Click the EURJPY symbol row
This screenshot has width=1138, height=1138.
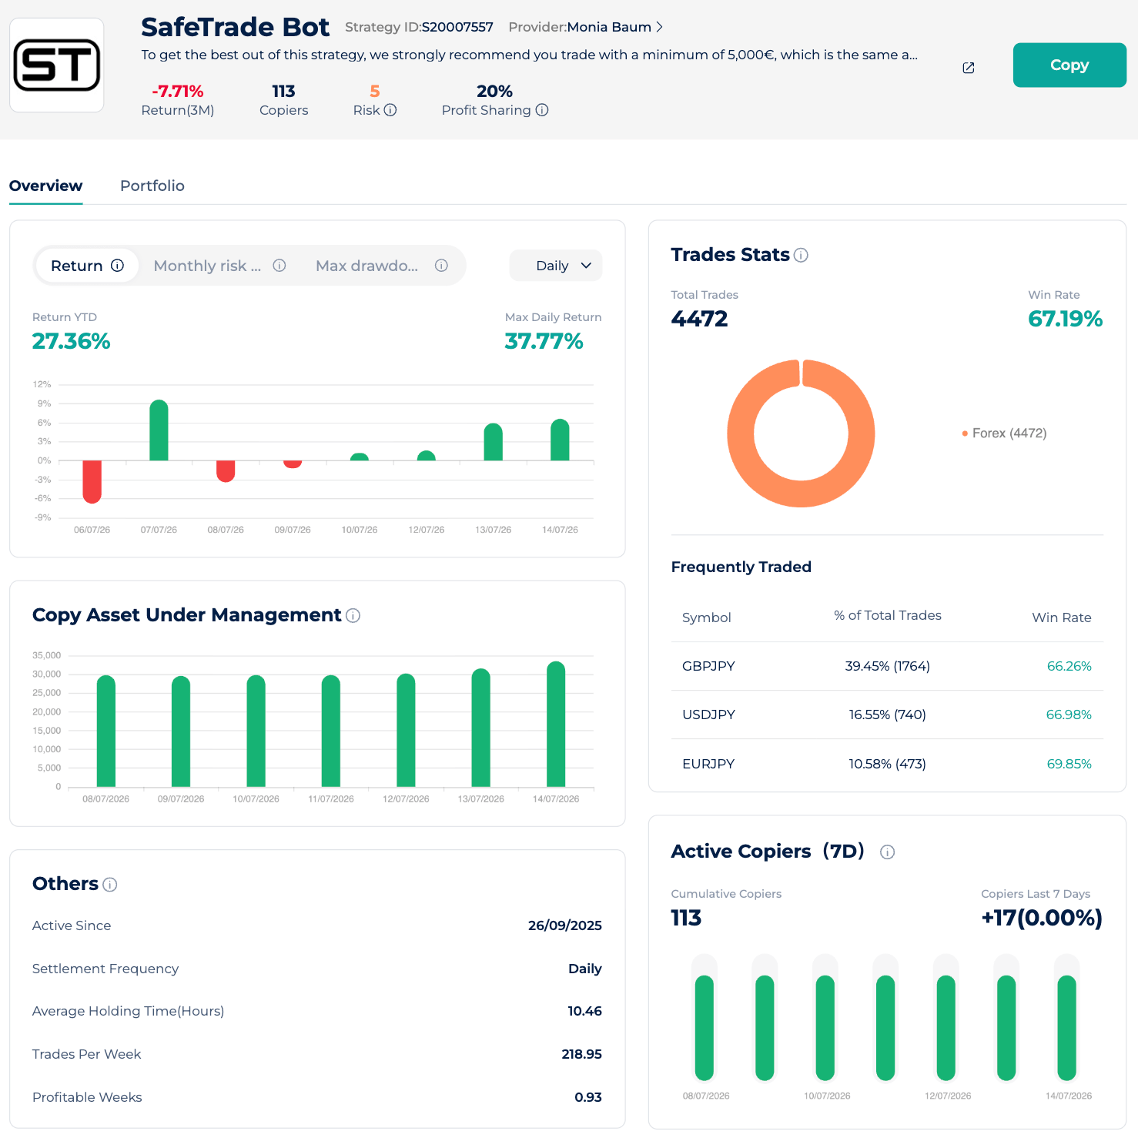[x=887, y=764]
